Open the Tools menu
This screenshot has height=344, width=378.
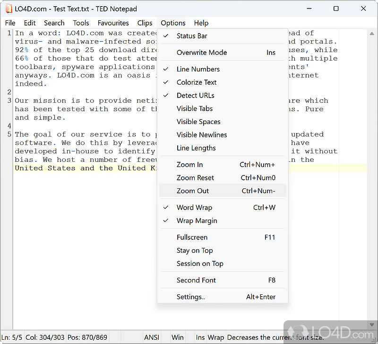click(81, 23)
